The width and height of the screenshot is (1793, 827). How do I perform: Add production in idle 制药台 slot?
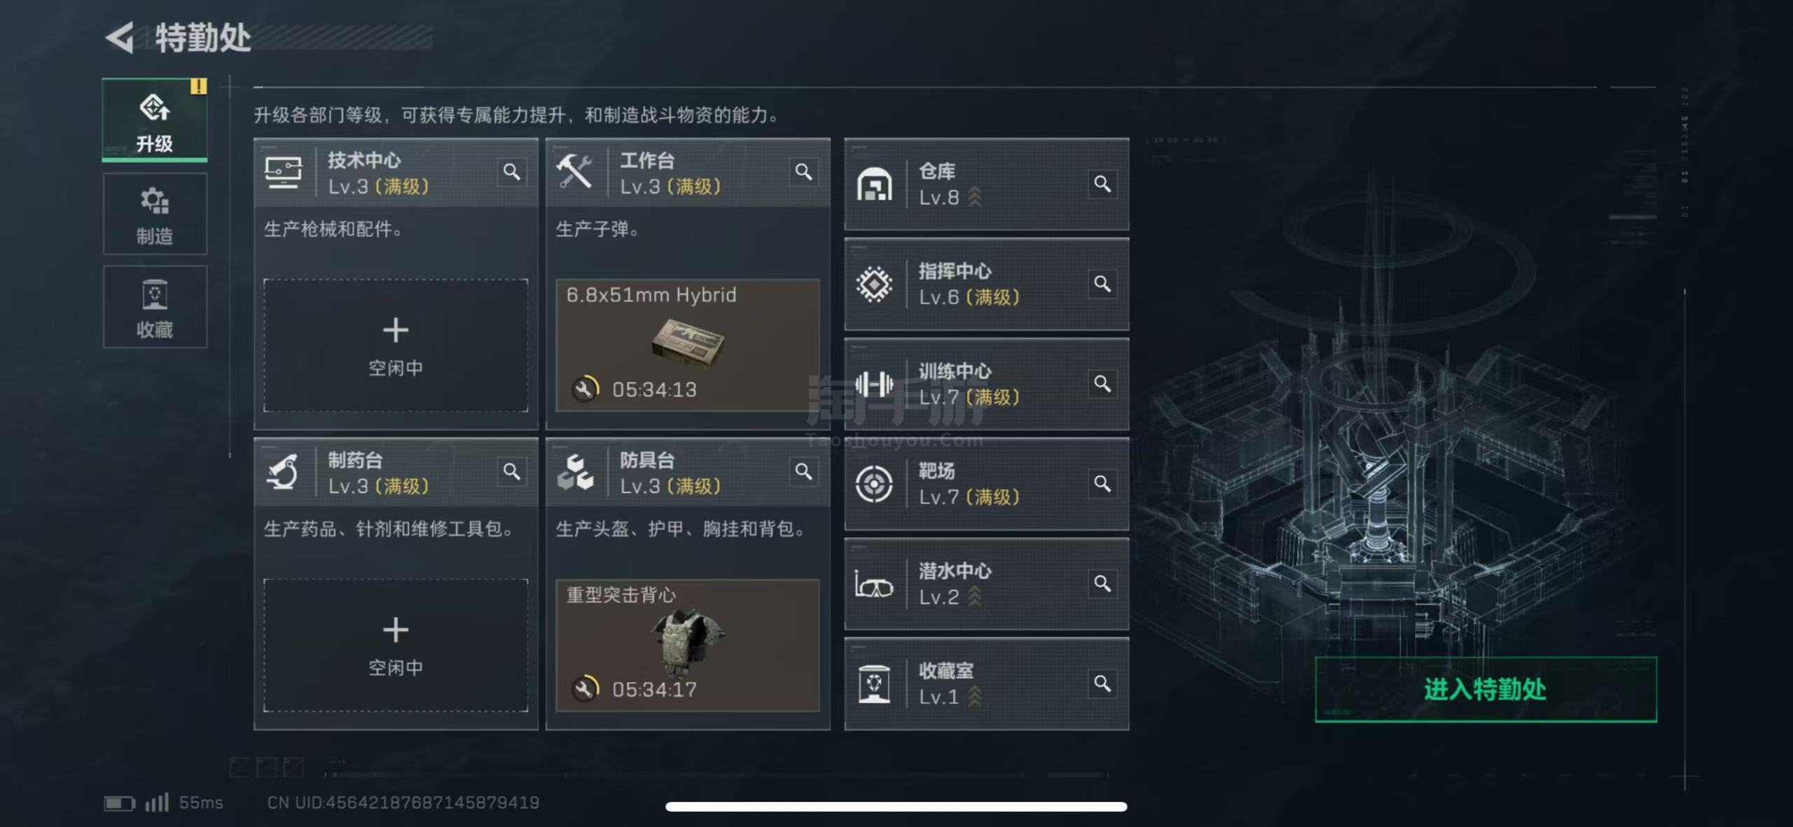(396, 645)
